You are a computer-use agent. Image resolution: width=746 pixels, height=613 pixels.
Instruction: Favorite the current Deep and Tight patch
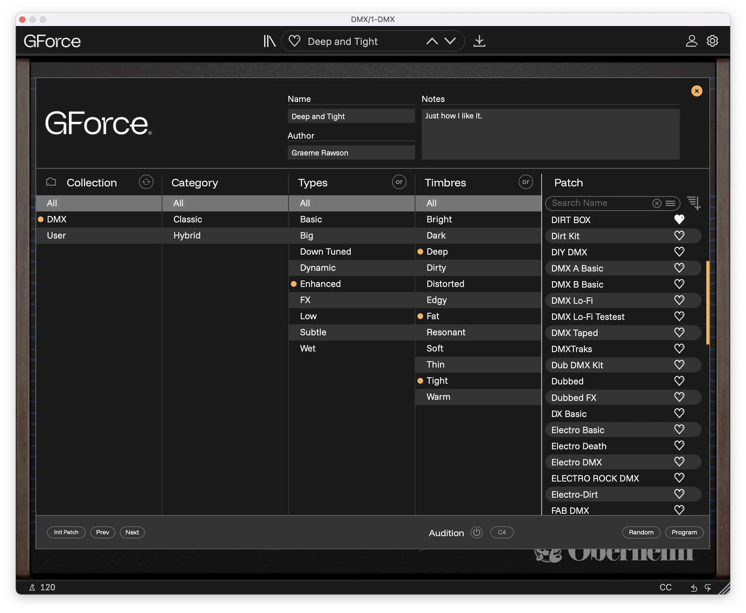click(x=294, y=41)
